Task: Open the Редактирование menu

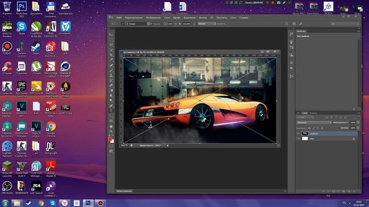Action: point(134,18)
